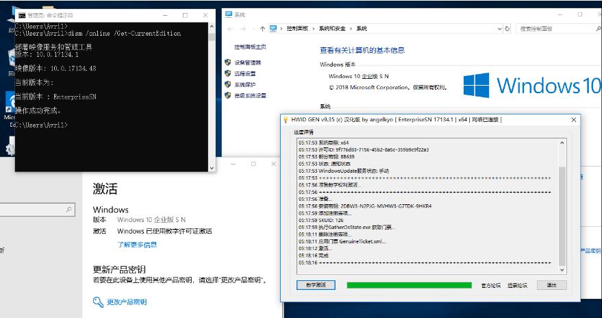Click the shield icon beside 系统保护
Screen dimensions: 602x318
pos(227,84)
